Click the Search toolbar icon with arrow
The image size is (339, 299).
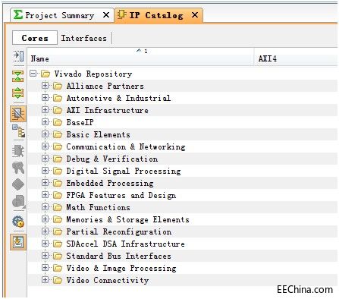tap(18, 56)
